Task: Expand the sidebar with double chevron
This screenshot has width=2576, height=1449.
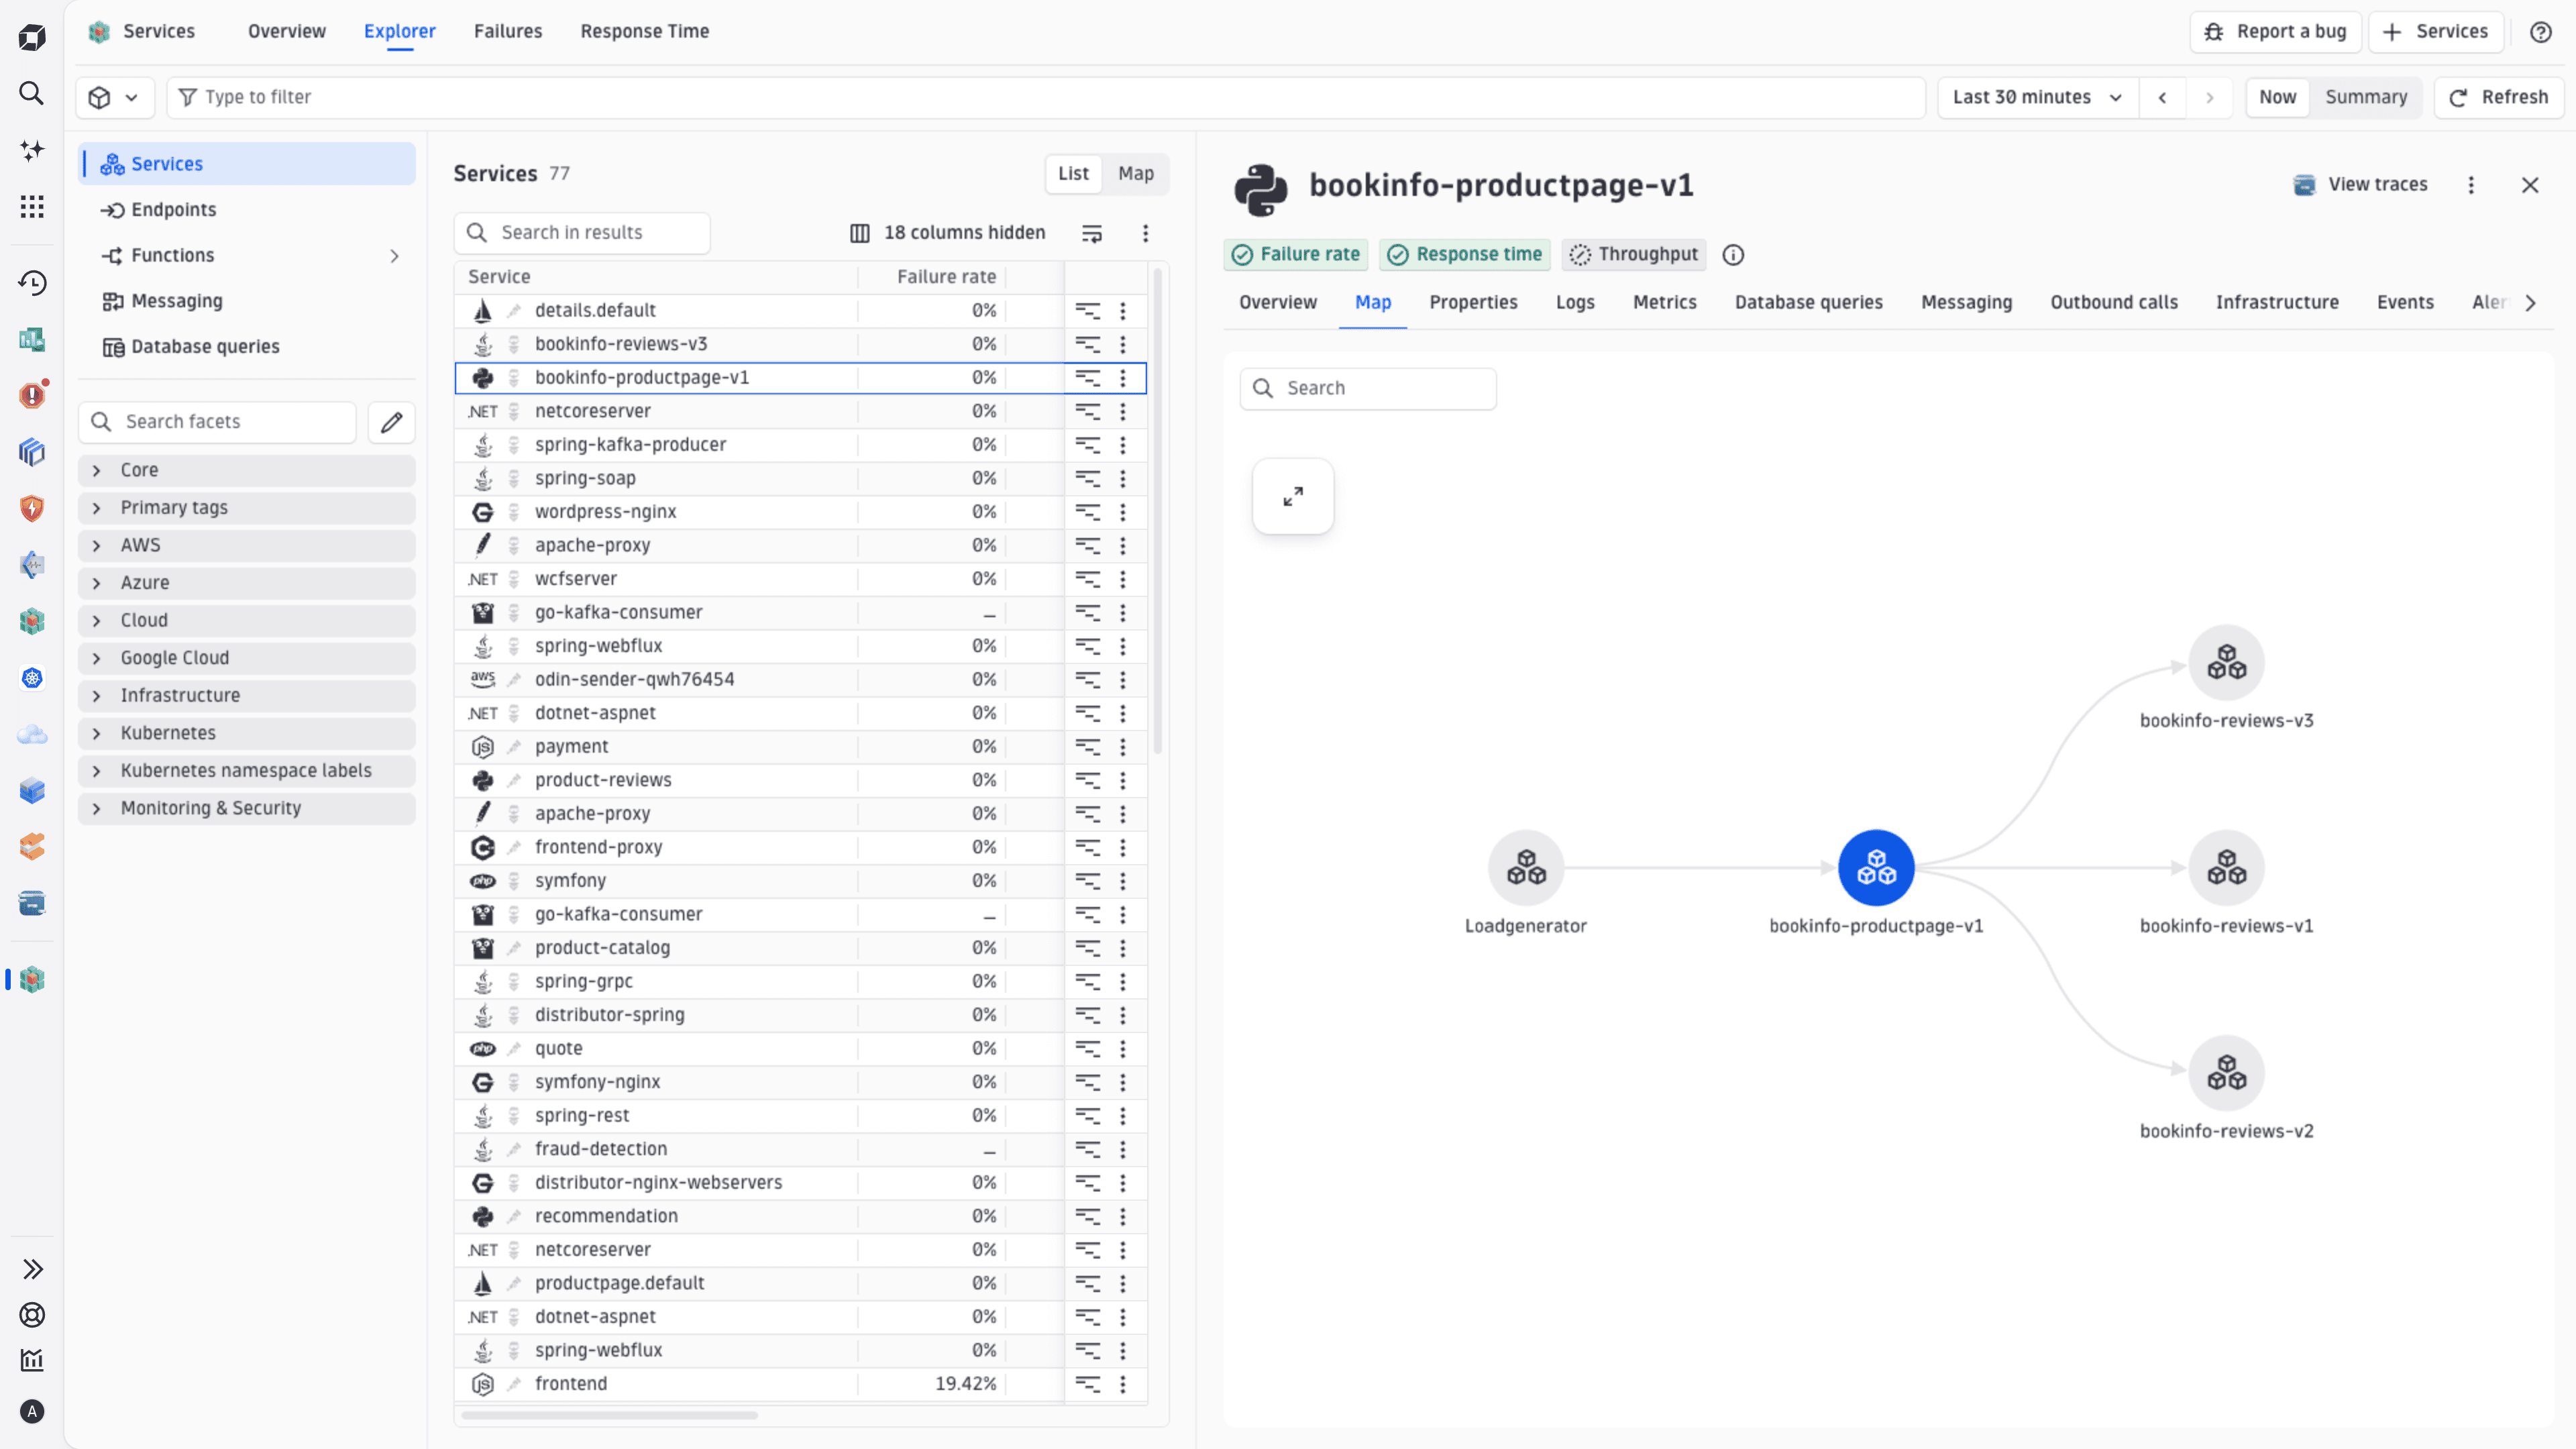Action: 32,1269
